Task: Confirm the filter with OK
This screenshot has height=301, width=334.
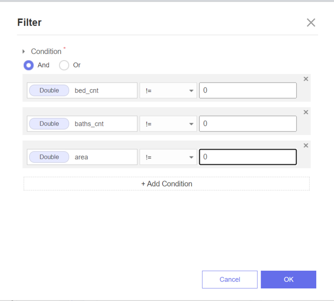Action: coord(289,279)
